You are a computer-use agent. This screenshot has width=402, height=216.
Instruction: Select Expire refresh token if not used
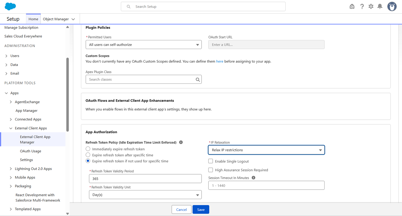(88, 161)
